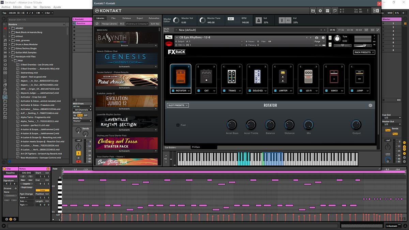Select the JUMP amp module

point(360,76)
